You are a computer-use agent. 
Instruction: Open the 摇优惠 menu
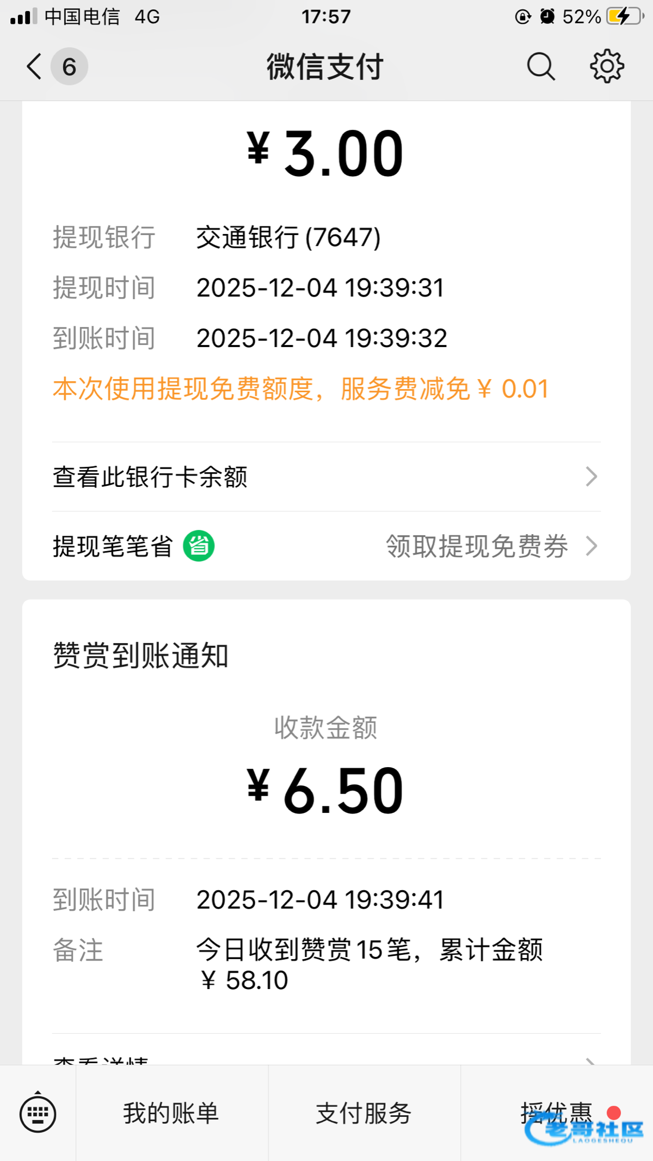point(556,1113)
